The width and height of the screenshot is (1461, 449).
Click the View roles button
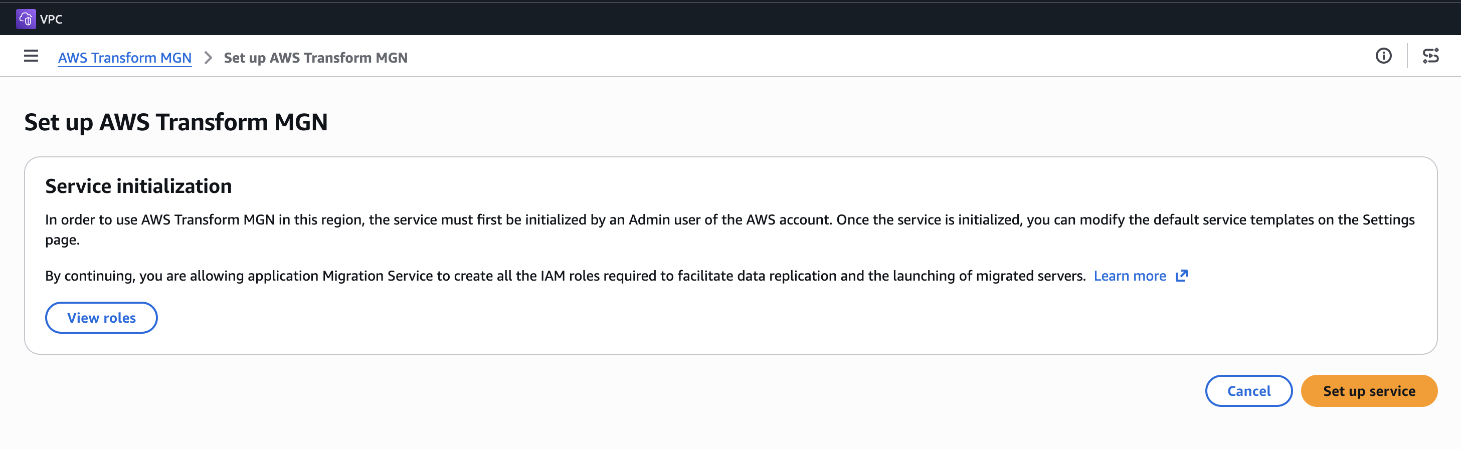coord(101,318)
